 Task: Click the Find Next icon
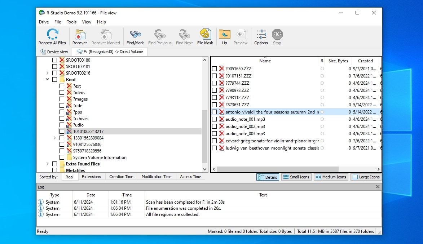pyautogui.click(x=185, y=35)
